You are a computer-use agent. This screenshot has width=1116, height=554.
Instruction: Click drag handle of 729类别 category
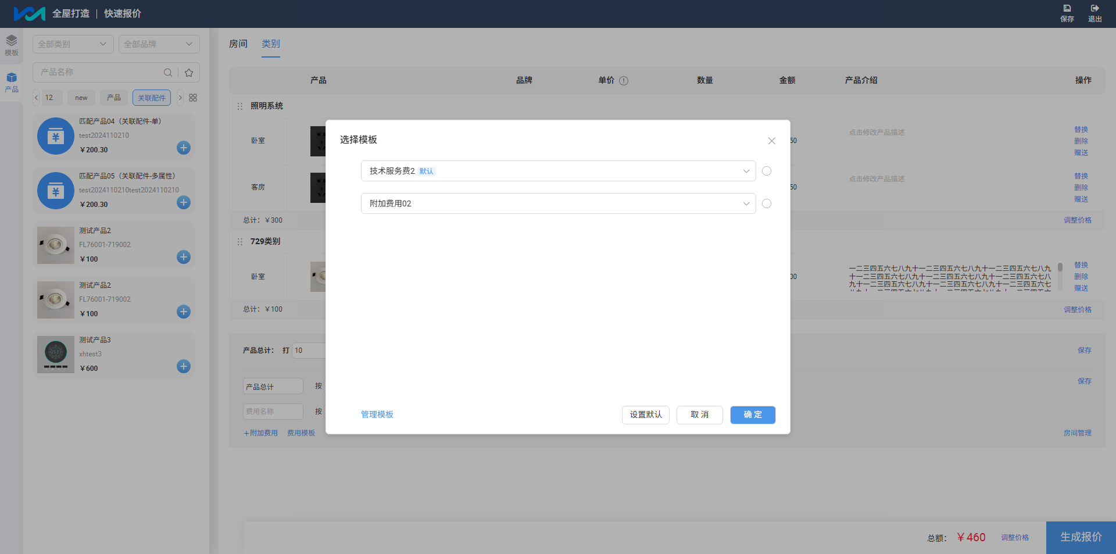tap(239, 242)
